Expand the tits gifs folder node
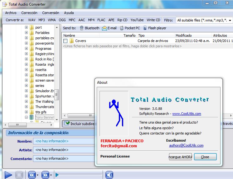 tap(26, 112)
